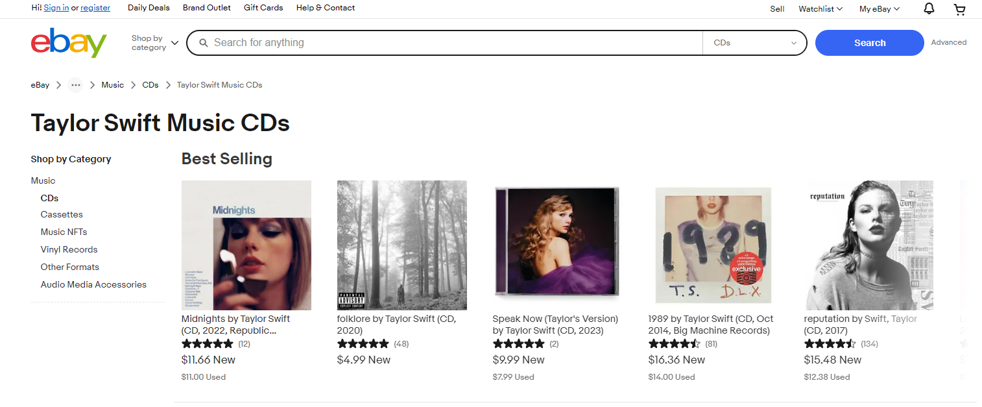The height and width of the screenshot is (407, 982).
Task: Click CDs in the breadcrumb
Action: [x=150, y=85]
